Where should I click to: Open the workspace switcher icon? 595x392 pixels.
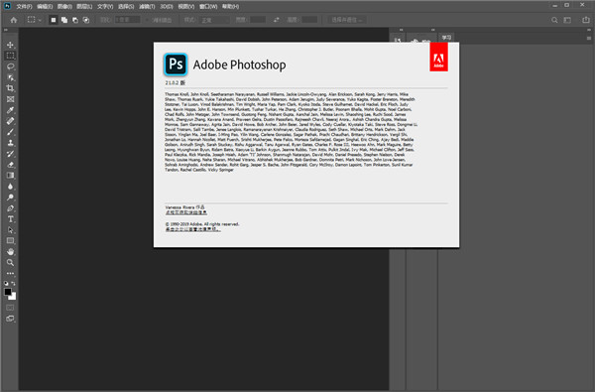tap(567, 20)
